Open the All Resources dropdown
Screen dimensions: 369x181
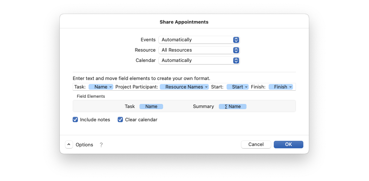coord(199,50)
